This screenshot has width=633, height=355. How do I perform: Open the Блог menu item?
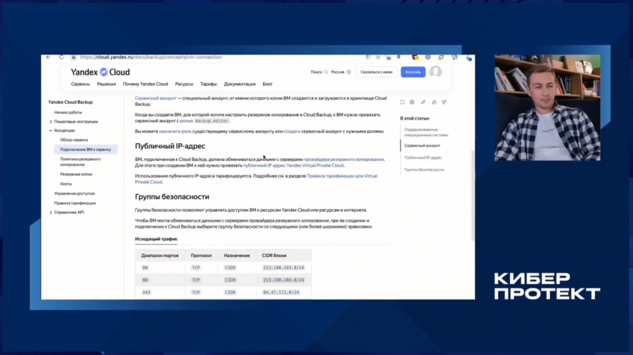pos(267,84)
